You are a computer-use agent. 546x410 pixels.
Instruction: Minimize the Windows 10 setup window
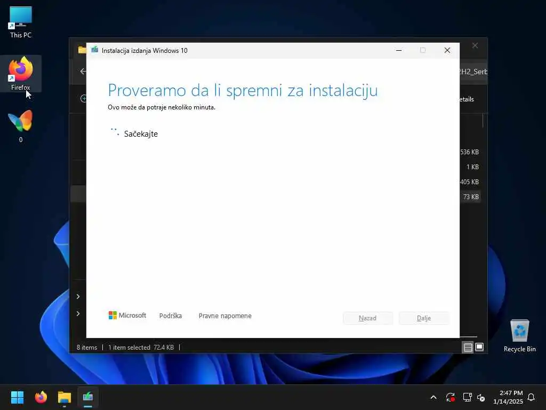tap(399, 50)
